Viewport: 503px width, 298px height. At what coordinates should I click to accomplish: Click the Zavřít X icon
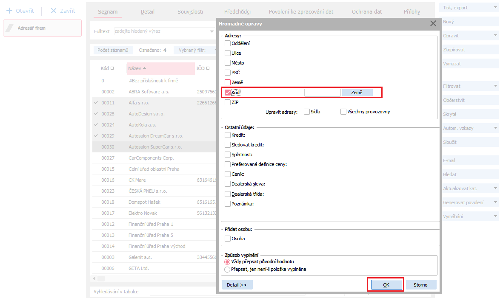point(54,11)
